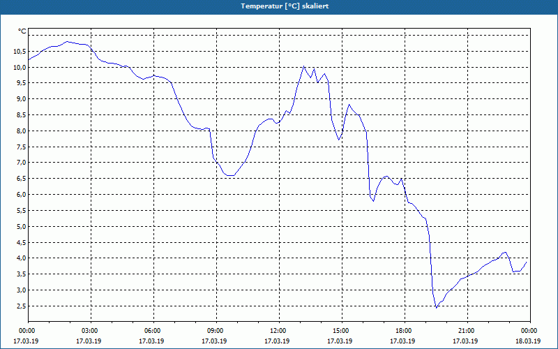This screenshot has height=349, width=558.
Task: Click the 4,5 y-axis label
Action: (21, 242)
